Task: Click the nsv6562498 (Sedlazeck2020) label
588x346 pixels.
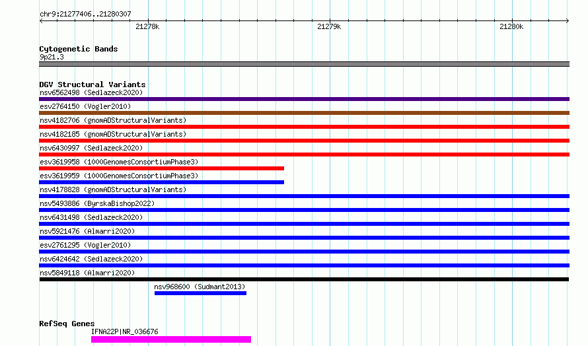Action: [91, 92]
